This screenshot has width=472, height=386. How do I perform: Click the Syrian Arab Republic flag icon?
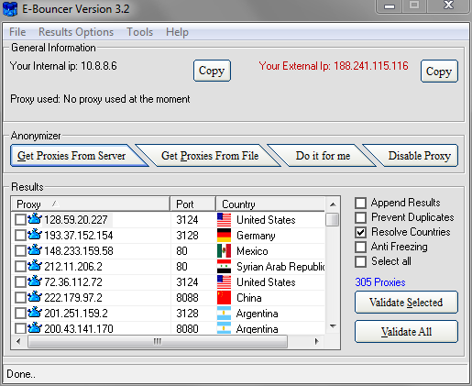tap(224, 267)
